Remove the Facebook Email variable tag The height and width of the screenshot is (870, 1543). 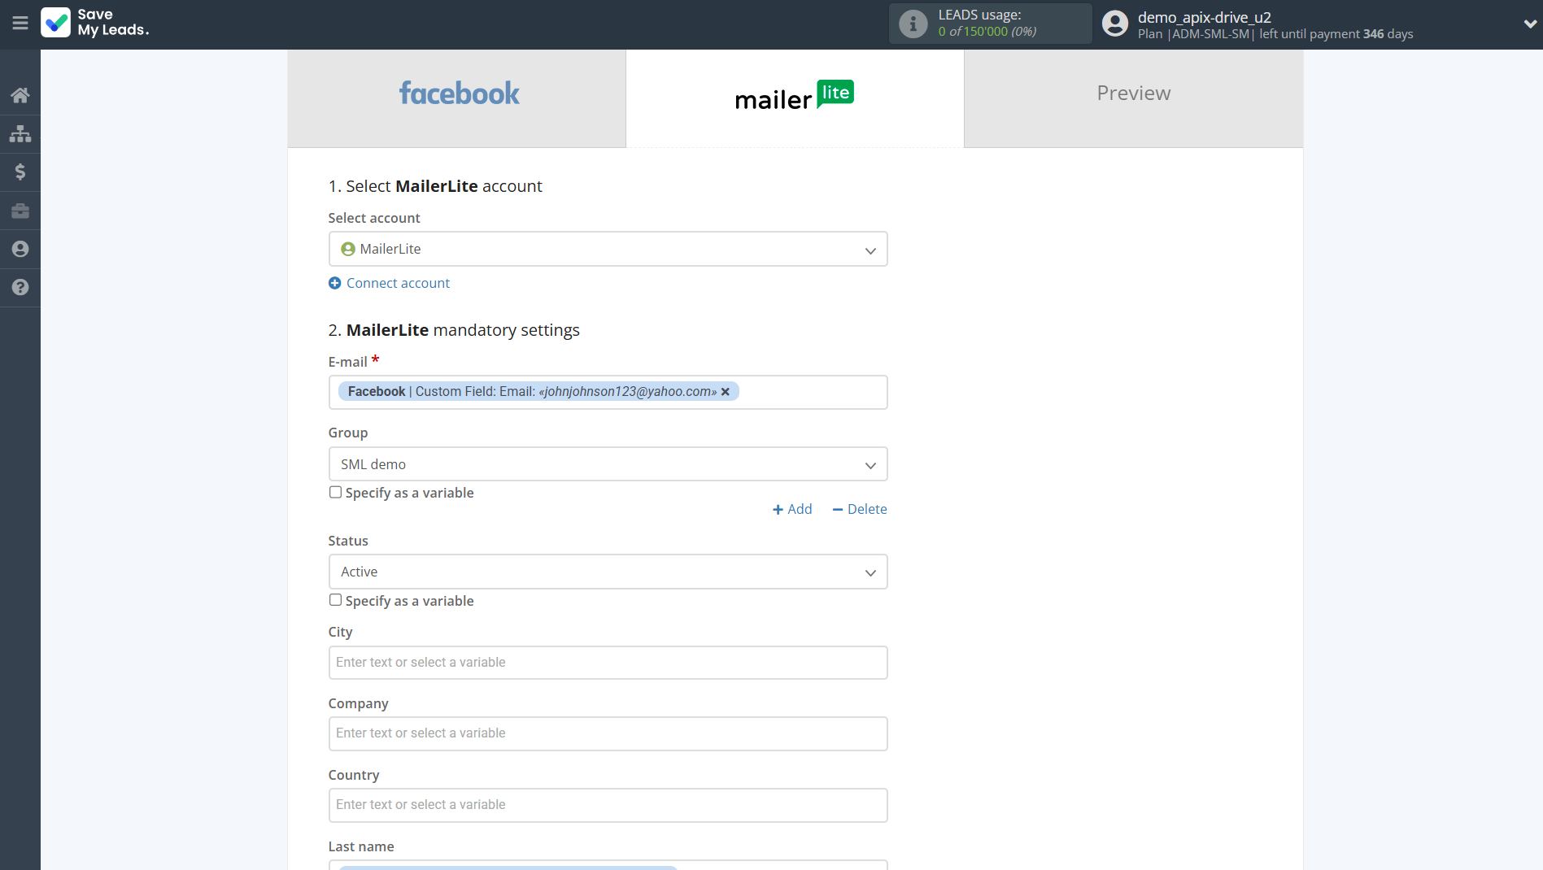[726, 392]
